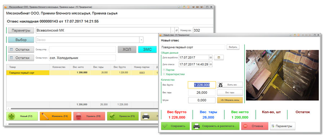Click the Взять вес scale button
The height and width of the screenshot is (138, 326).
click(x=230, y=85)
